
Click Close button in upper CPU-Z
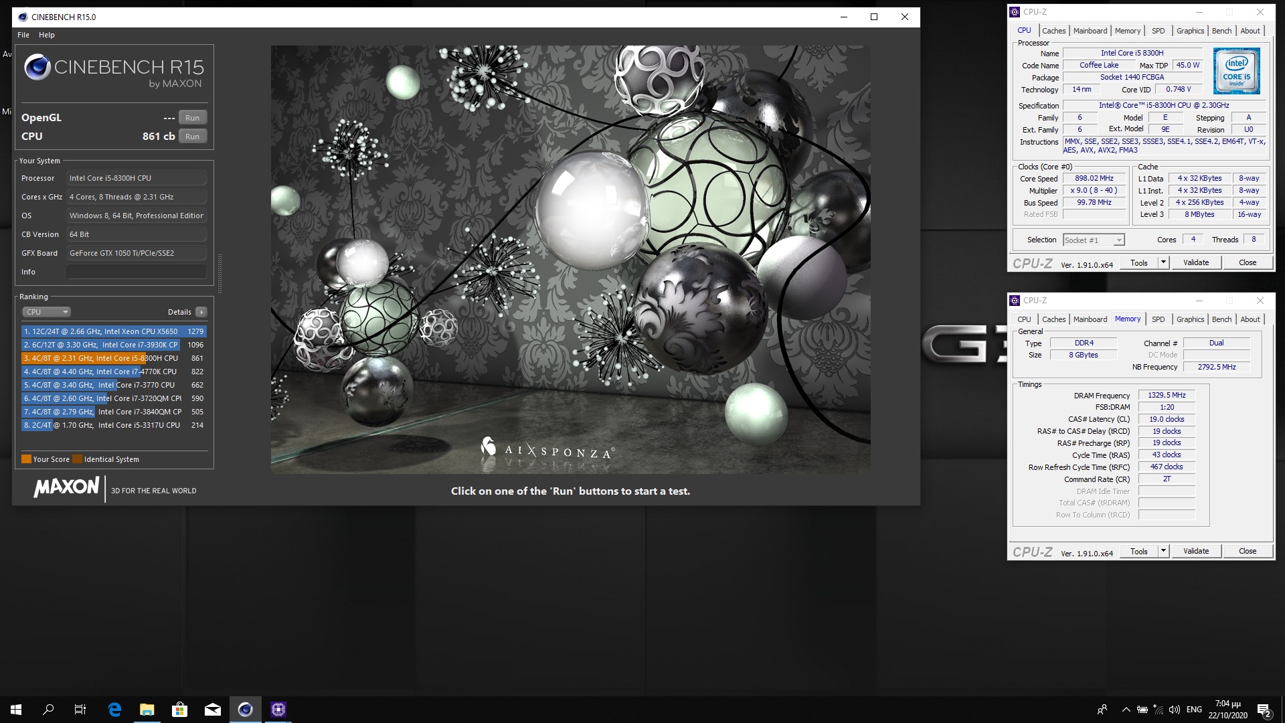(x=1247, y=263)
